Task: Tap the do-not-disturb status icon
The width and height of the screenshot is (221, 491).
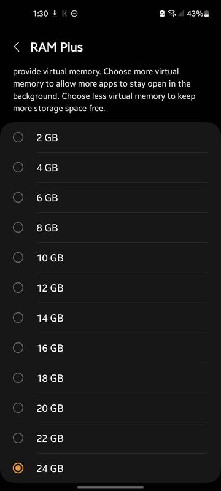Action: [74, 14]
